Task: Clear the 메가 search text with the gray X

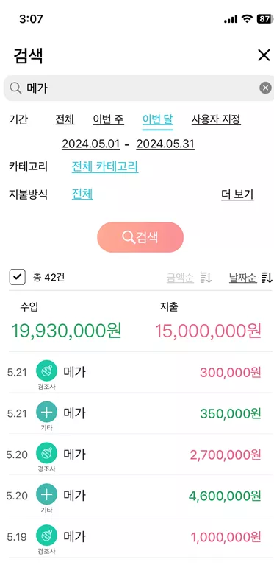Action: click(x=265, y=88)
